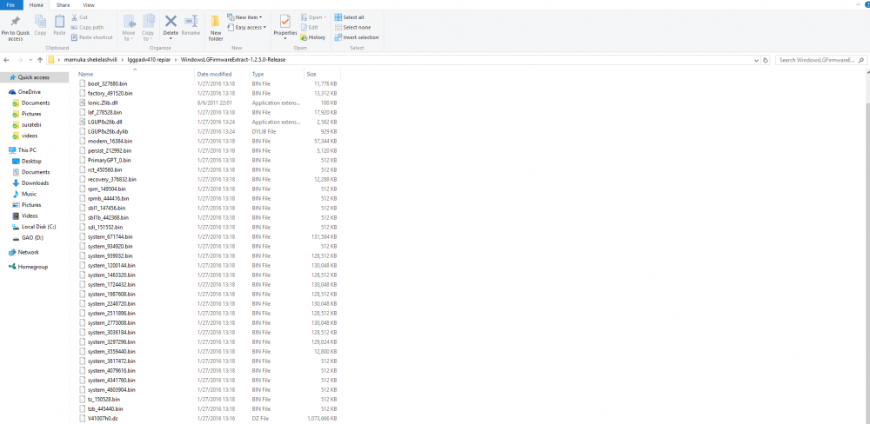Expand the New item dropdown
This screenshot has height=424, width=870.
coord(244,17)
